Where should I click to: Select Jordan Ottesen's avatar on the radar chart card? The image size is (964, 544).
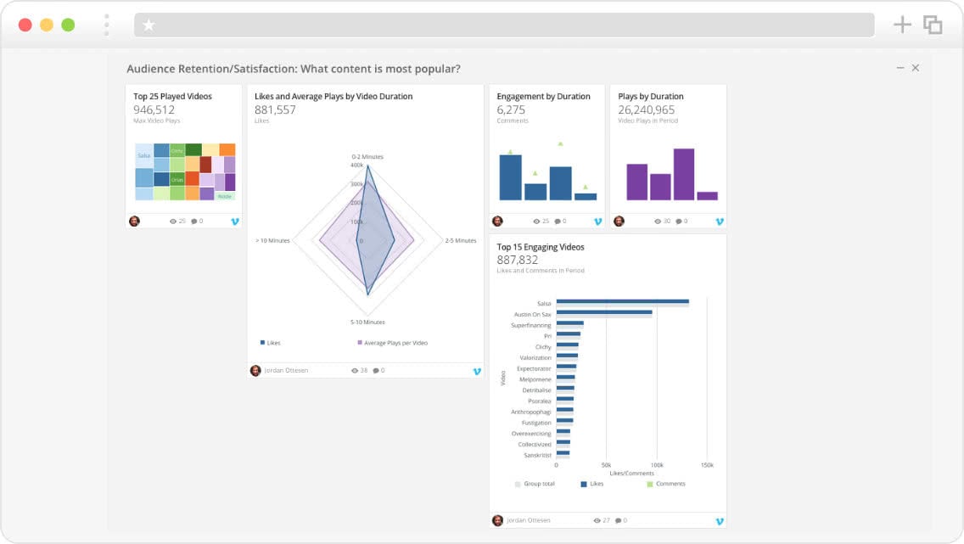click(x=255, y=371)
